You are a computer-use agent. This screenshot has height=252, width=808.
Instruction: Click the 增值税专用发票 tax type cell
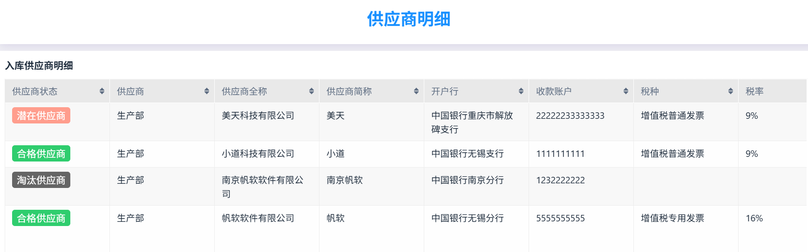coord(672,218)
